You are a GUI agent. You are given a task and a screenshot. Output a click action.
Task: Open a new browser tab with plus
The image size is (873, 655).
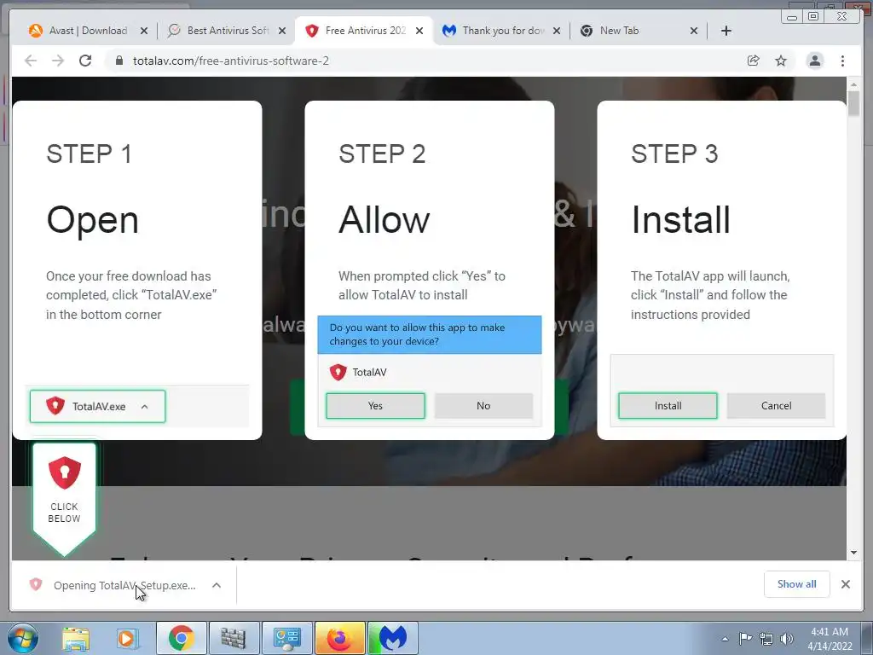(726, 31)
